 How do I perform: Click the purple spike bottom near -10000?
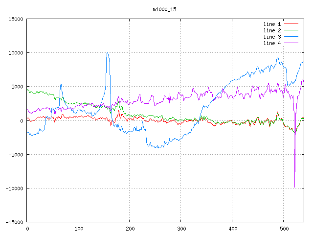[x=294, y=186]
